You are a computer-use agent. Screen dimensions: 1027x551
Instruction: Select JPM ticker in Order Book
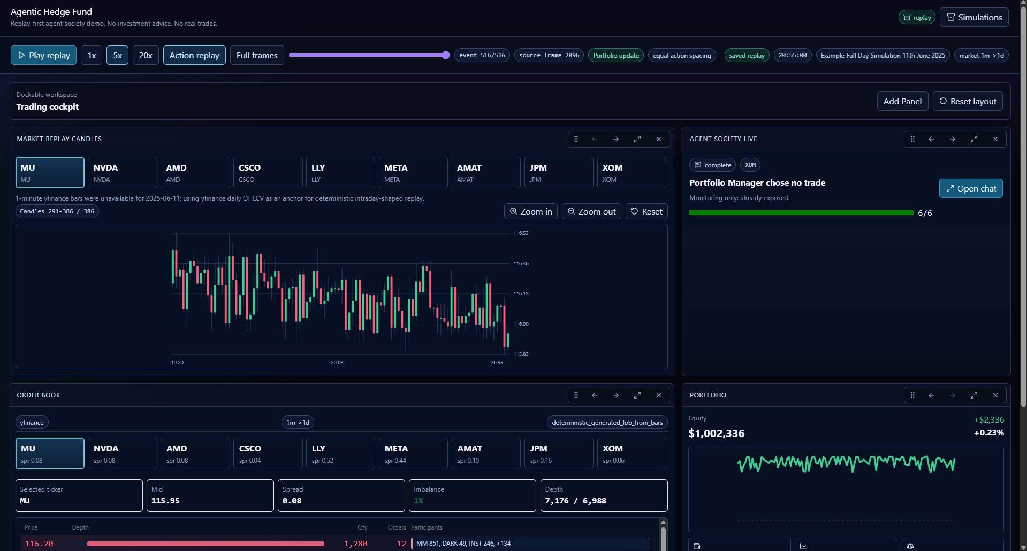pos(559,453)
